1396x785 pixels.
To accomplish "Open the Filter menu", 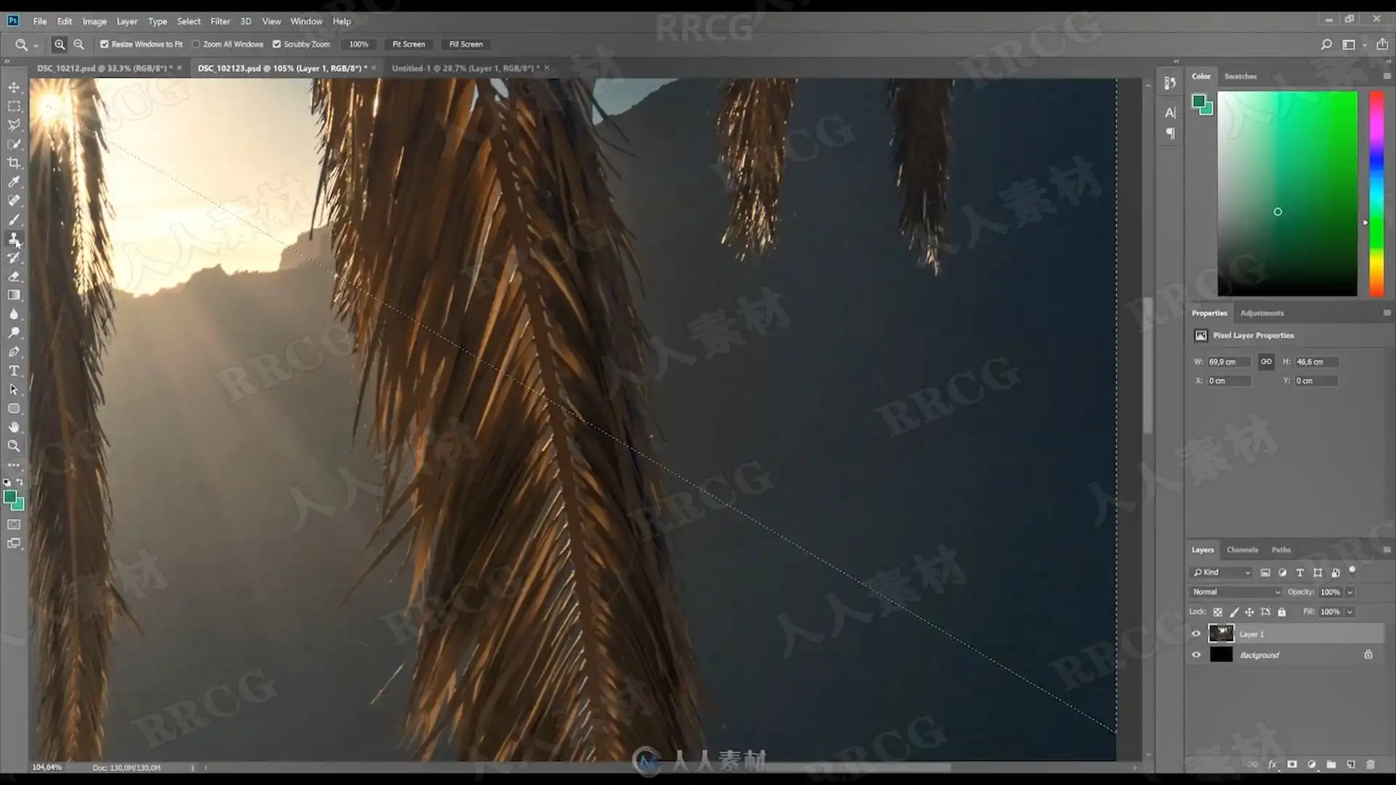I will click(x=220, y=21).
